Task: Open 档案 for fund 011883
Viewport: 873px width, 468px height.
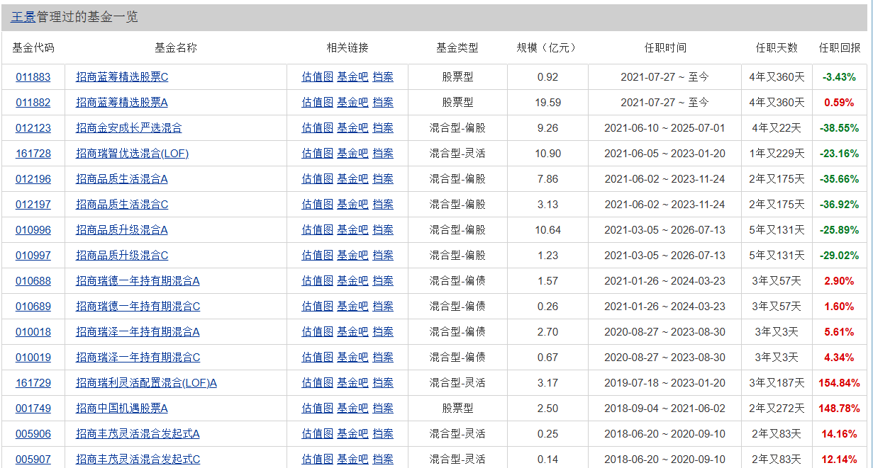Action: point(383,77)
